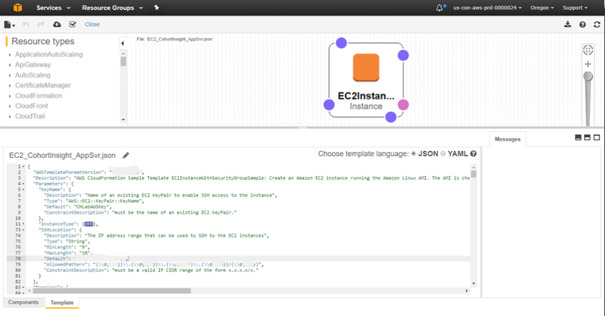Switch to the Components tab
Viewport: 605px width, 316px height.
24,302
